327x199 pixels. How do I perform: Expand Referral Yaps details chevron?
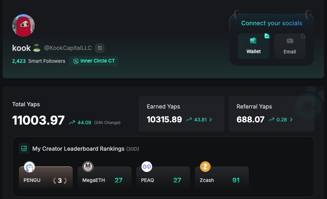(x=291, y=120)
